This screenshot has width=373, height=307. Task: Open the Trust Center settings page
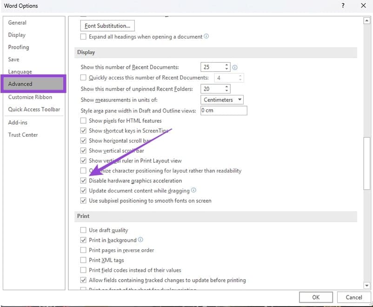(23, 134)
